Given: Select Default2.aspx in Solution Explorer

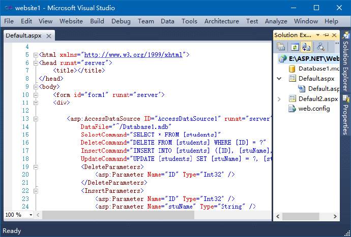Looking at the screenshot, I should click(x=318, y=99).
